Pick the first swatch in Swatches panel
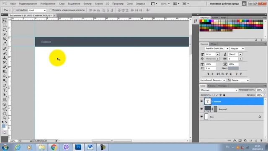Screen dimensions: 268x151 pyautogui.click(x=201, y=21)
